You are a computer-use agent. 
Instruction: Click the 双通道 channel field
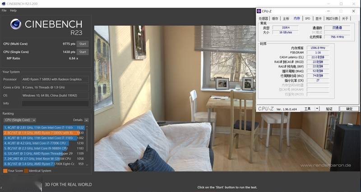(x=337, y=27)
